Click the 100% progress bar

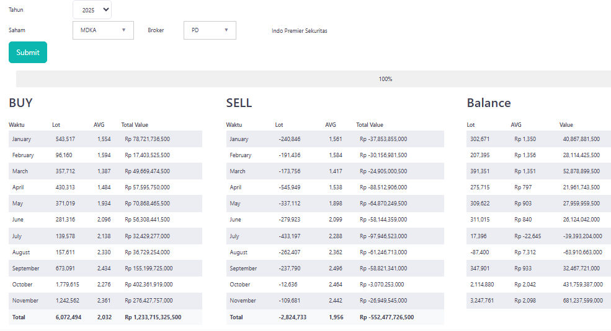point(313,79)
